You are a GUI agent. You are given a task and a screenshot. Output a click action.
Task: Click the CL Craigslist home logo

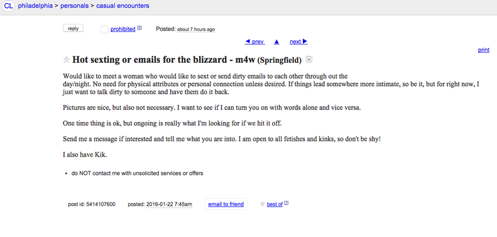click(x=9, y=6)
